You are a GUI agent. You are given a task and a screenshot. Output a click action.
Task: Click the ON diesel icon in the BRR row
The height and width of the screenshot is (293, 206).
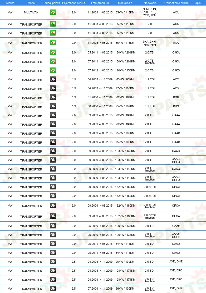coord(53,97)
